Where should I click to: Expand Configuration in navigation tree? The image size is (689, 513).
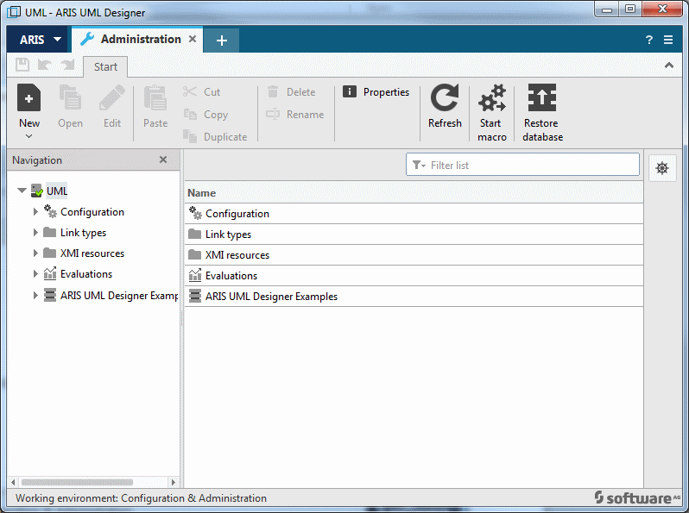click(35, 211)
